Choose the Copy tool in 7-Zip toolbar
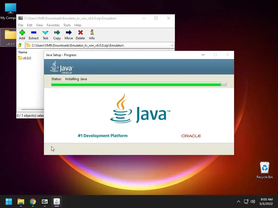This screenshot has height=208, width=278. pyautogui.click(x=57, y=35)
